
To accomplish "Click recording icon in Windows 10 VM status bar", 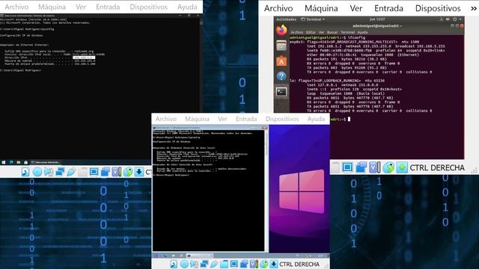I will click(x=106, y=172).
